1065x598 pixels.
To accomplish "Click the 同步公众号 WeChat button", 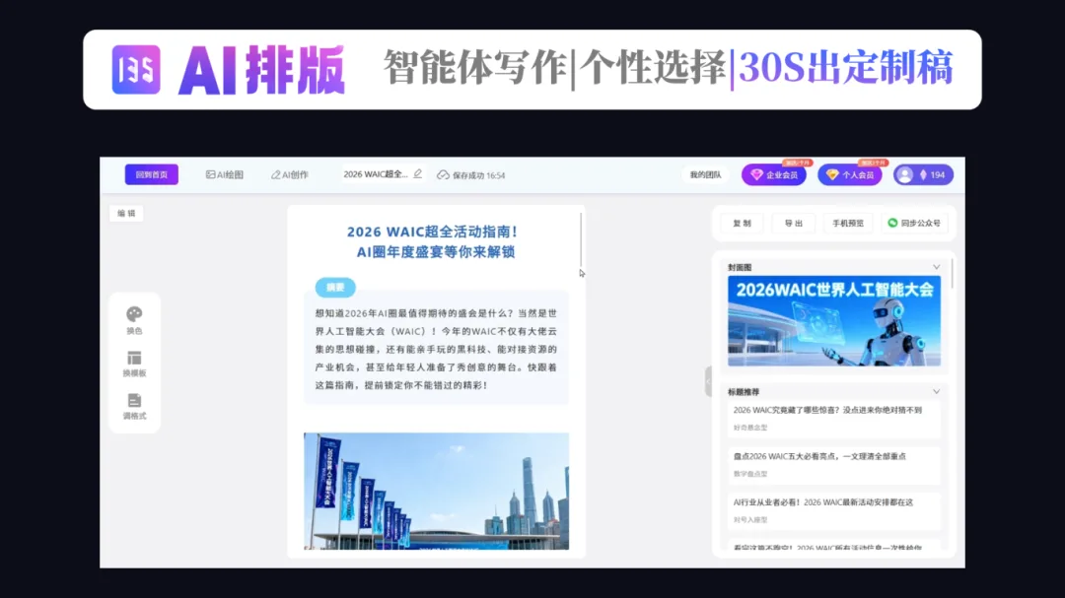I will tap(914, 224).
